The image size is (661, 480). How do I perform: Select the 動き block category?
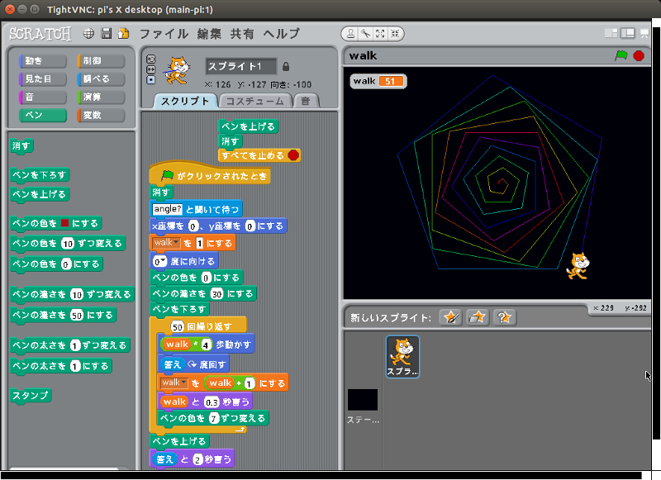coord(43,60)
